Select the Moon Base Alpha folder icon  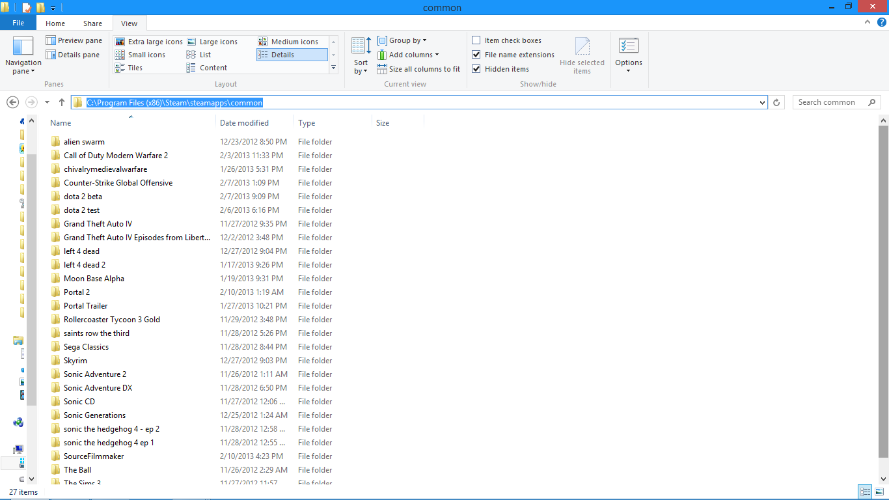(55, 278)
